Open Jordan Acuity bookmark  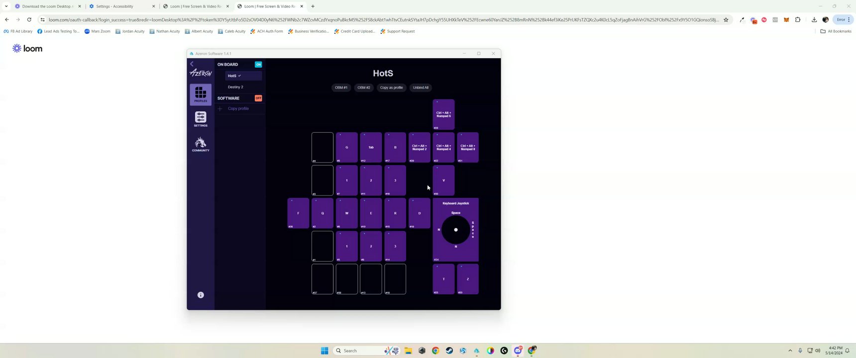[130, 31]
